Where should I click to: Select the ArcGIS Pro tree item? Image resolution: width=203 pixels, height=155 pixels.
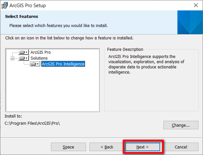coord(41,52)
